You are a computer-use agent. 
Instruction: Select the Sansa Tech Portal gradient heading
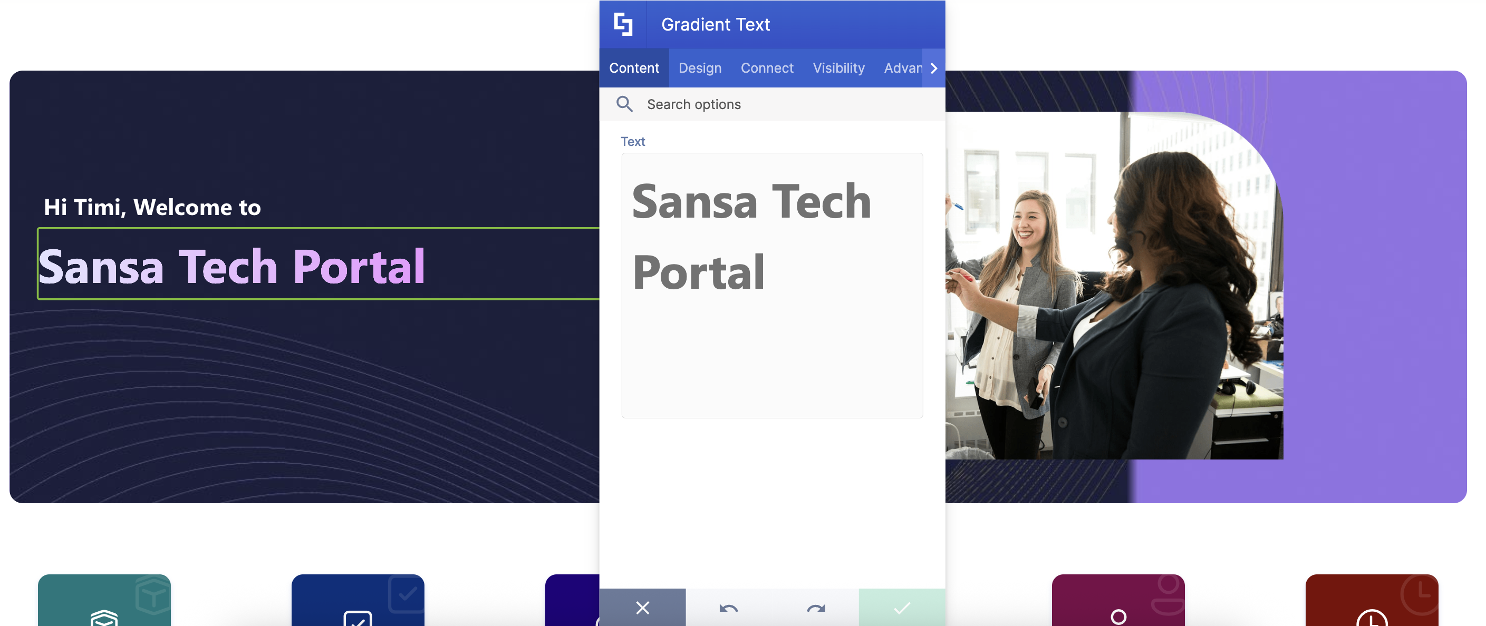[x=232, y=266]
